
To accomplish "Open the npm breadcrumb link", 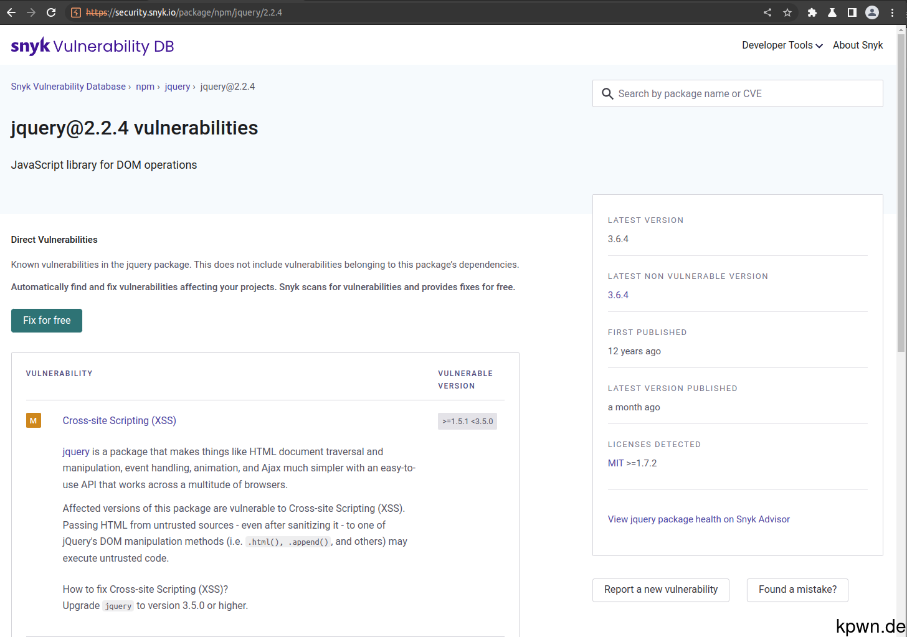I will click(145, 86).
